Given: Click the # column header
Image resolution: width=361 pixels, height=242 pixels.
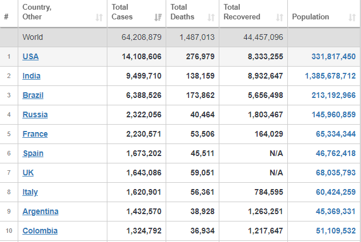Looking at the screenshot, I should click(x=6, y=17).
